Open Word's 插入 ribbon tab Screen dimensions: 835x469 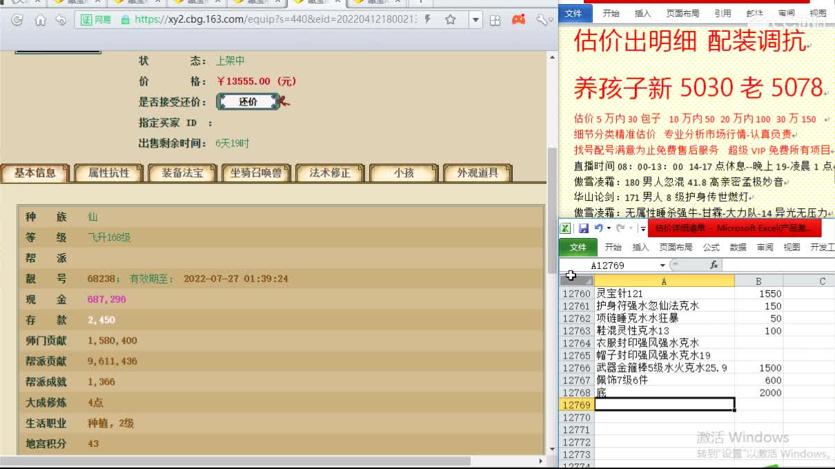pyautogui.click(x=642, y=13)
